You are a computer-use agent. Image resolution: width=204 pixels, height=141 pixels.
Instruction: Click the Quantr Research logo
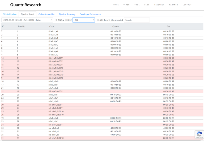point(25,5)
